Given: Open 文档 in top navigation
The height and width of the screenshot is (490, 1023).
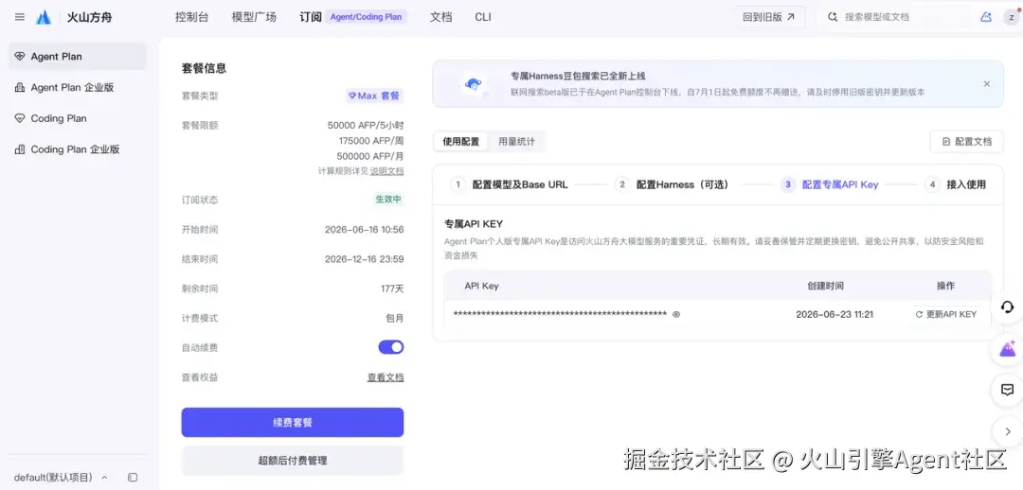Looking at the screenshot, I should pos(441,17).
